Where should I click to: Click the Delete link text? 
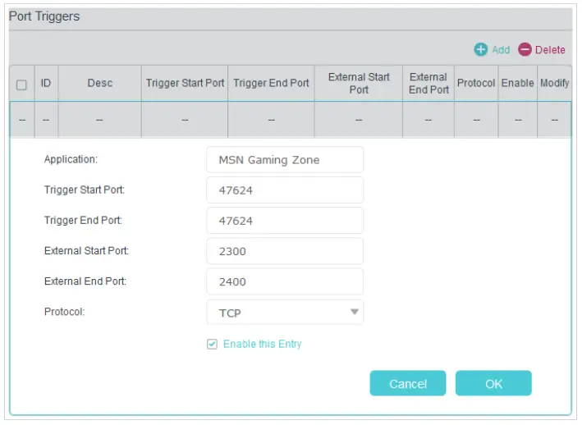point(550,50)
